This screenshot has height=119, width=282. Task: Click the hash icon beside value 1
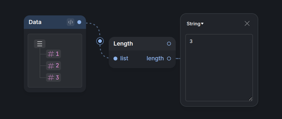coord(51,54)
